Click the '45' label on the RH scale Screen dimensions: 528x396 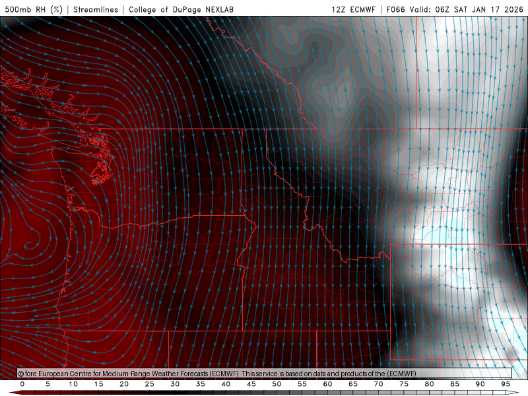(251, 384)
